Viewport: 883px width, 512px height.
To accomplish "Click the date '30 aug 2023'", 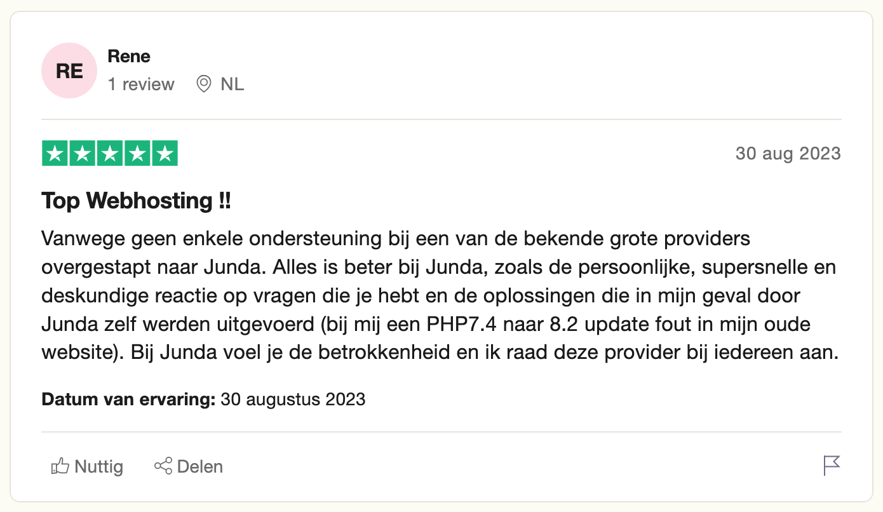I will [x=788, y=153].
